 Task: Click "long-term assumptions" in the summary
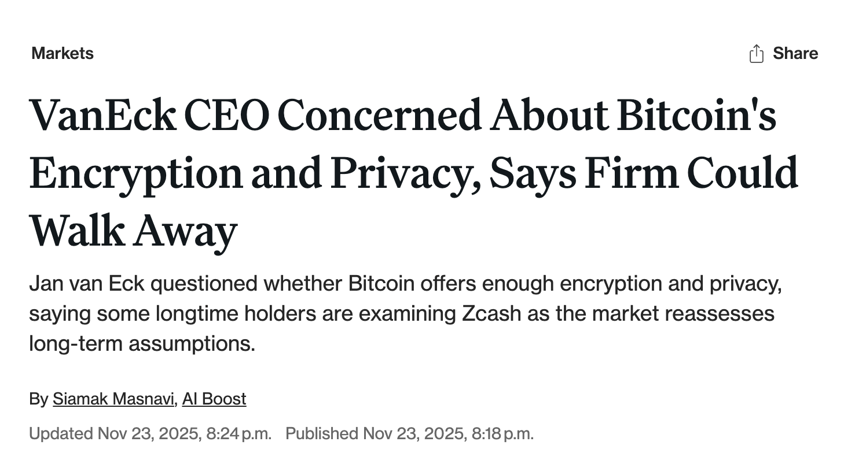click(142, 344)
